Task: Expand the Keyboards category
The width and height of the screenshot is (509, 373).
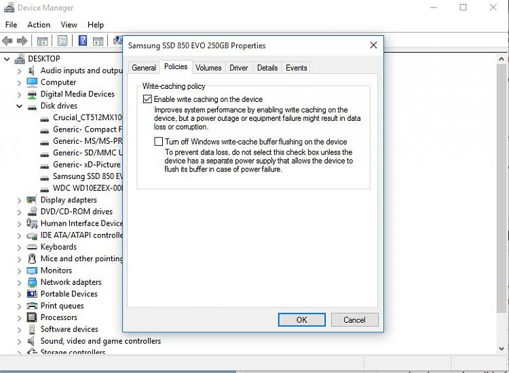Action: [19, 248]
